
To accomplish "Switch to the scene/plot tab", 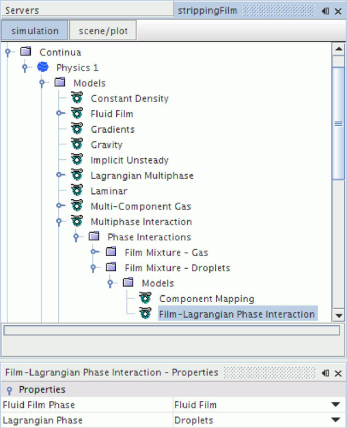I will pos(103,31).
